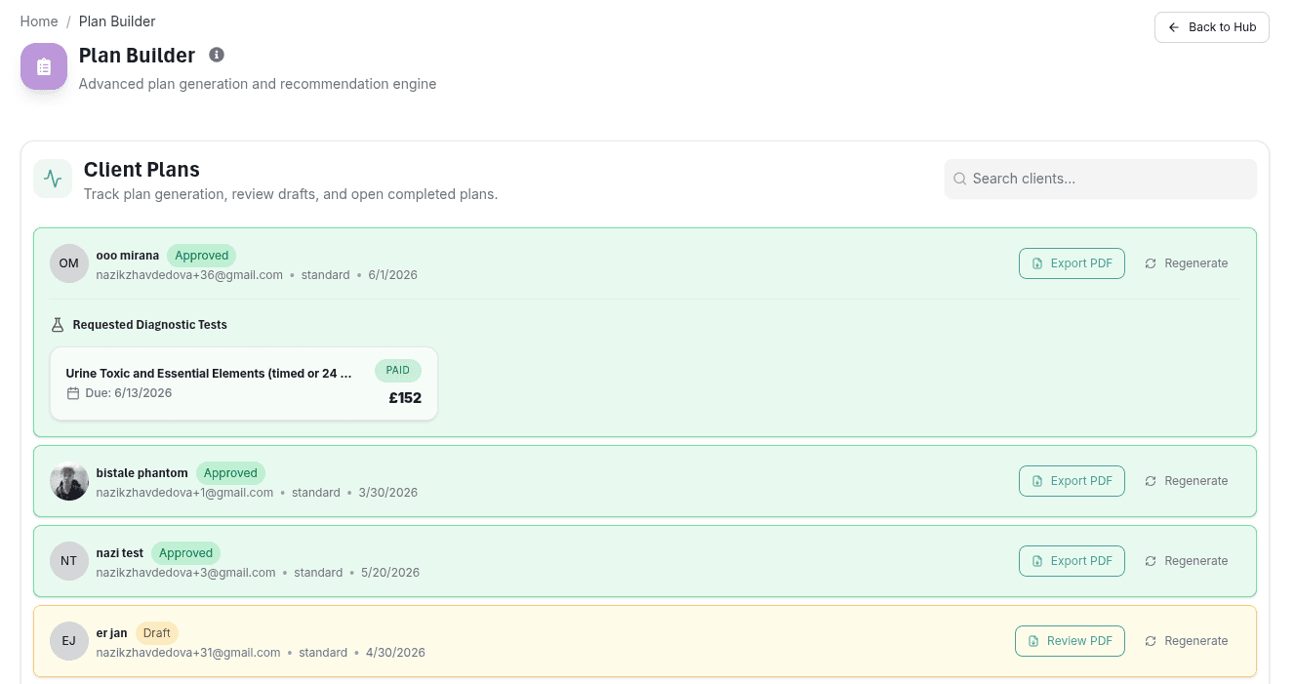Click the EJ avatar for er jan
The width and height of the screenshot is (1295, 684).
[x=69, y=641]
